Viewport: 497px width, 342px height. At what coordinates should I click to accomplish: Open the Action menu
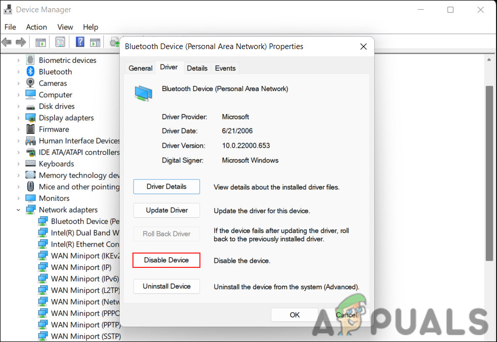tap(36, 27)
